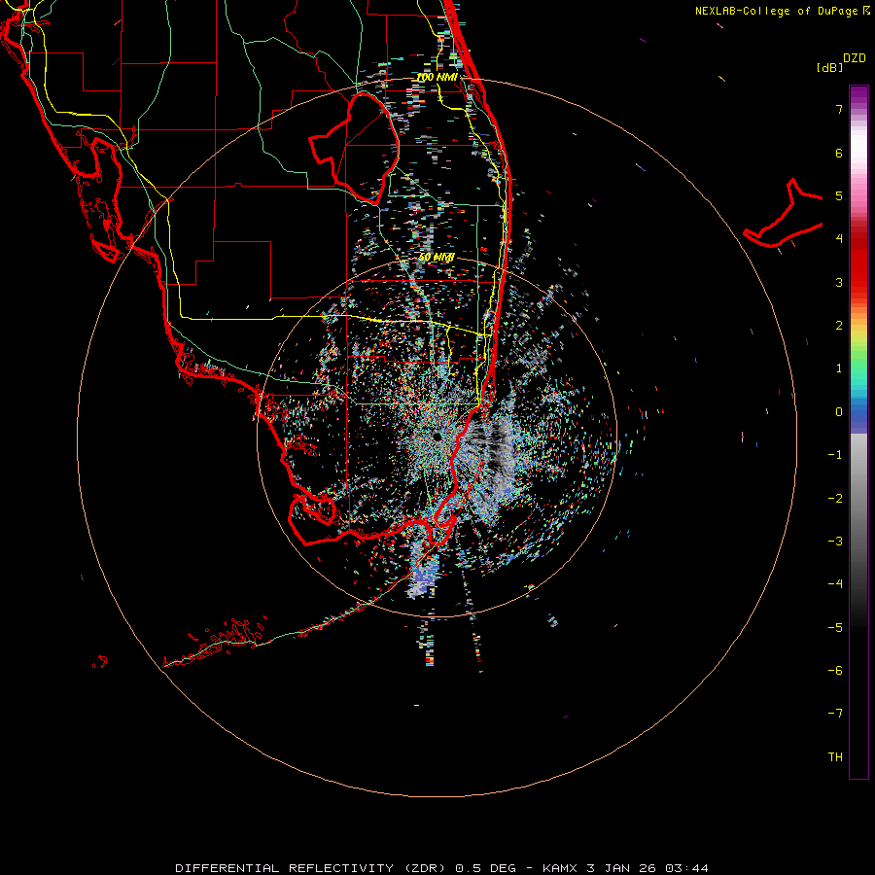Click the color bar tick label -6
Image resolution: width=875 pixels, height=875 pixels.
835,670
